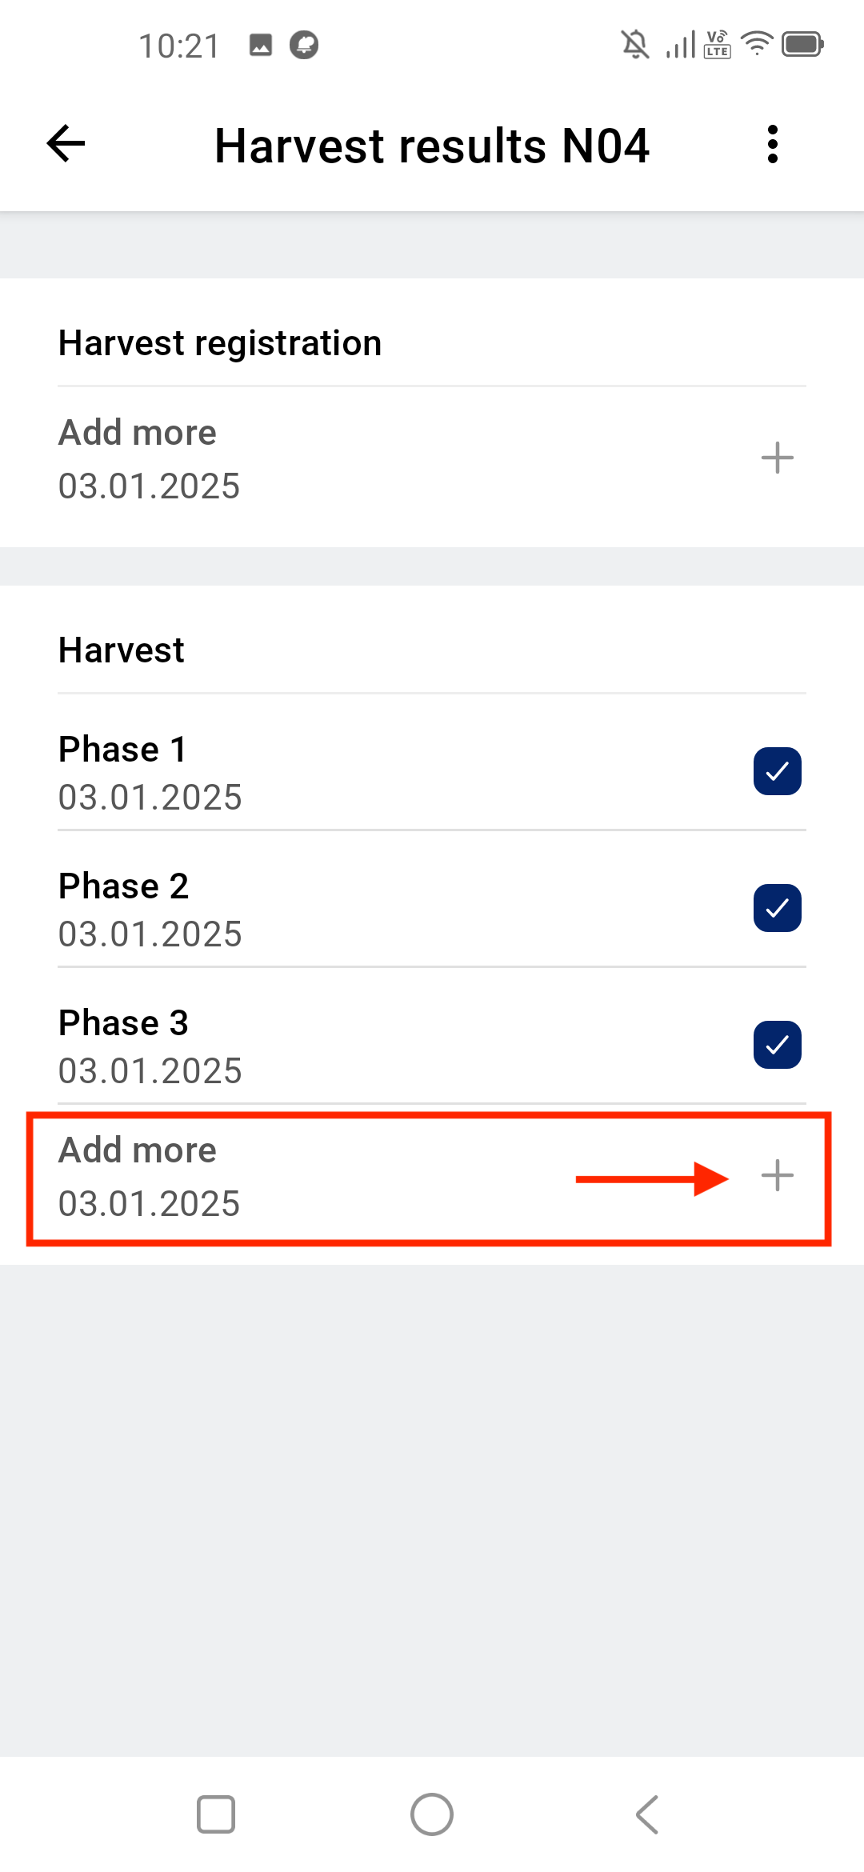The height and width of the screenshot is (1872, 864).
Task: Tap the Harvest section heading
Action: (x=122, y=650)
